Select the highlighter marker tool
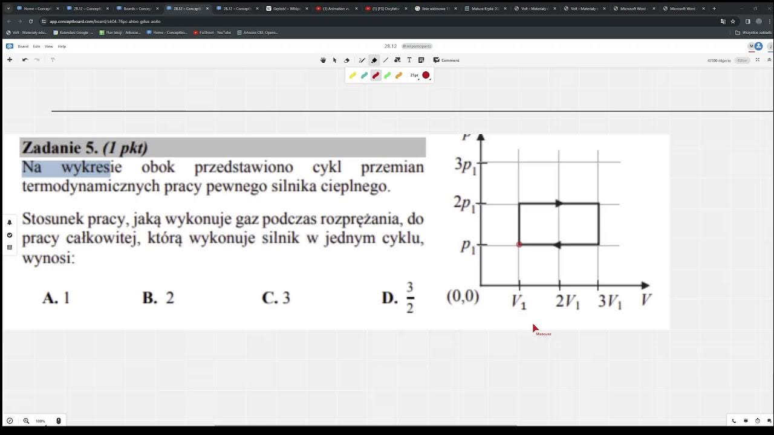This screenshot has width=774, height=435. coord(374,60)
